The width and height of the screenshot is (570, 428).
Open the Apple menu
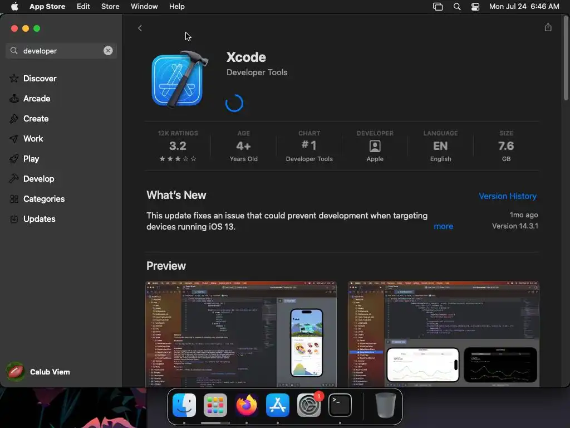click(x=14, y=7)
